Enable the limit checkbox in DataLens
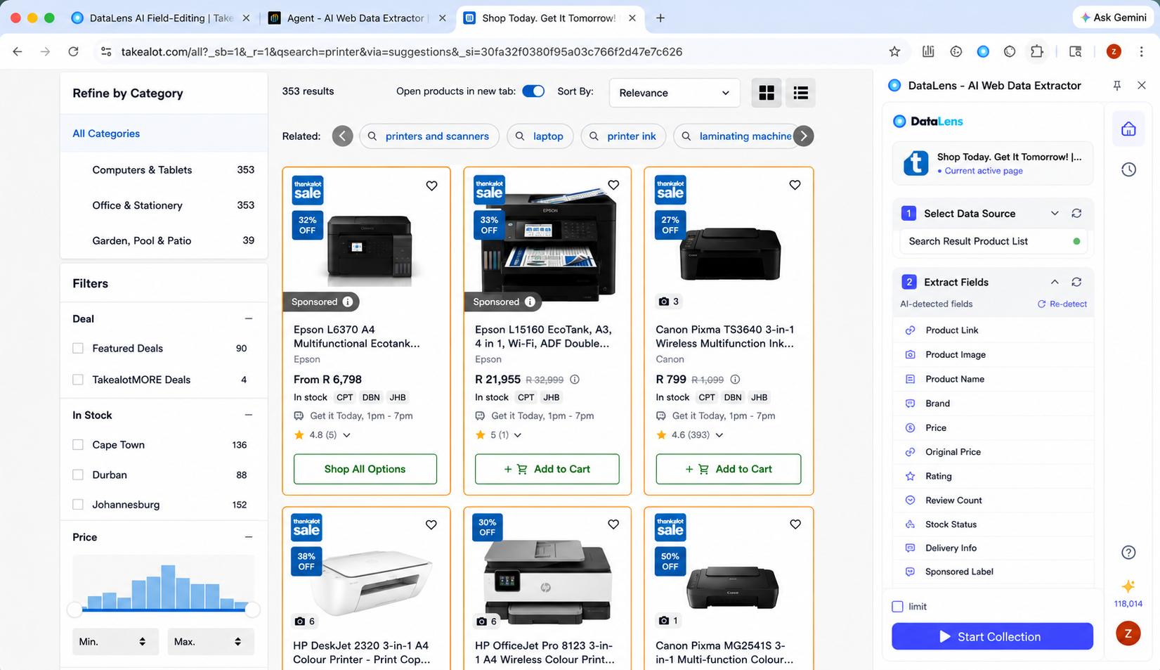Screen dimensions: 1160x670 (x=897, y=607)
